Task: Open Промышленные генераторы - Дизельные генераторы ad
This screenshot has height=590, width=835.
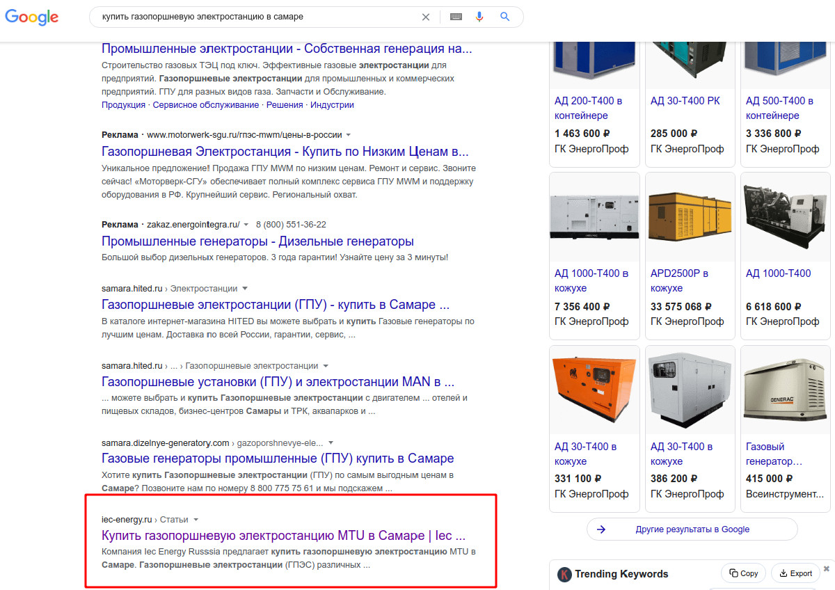Action: pyautogui.click(x=257, y=241)
